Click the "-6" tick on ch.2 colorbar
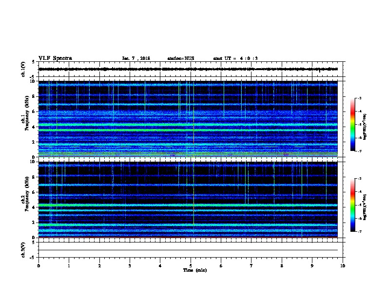This screenshot has height=298, width=386. tap(360, 218)
